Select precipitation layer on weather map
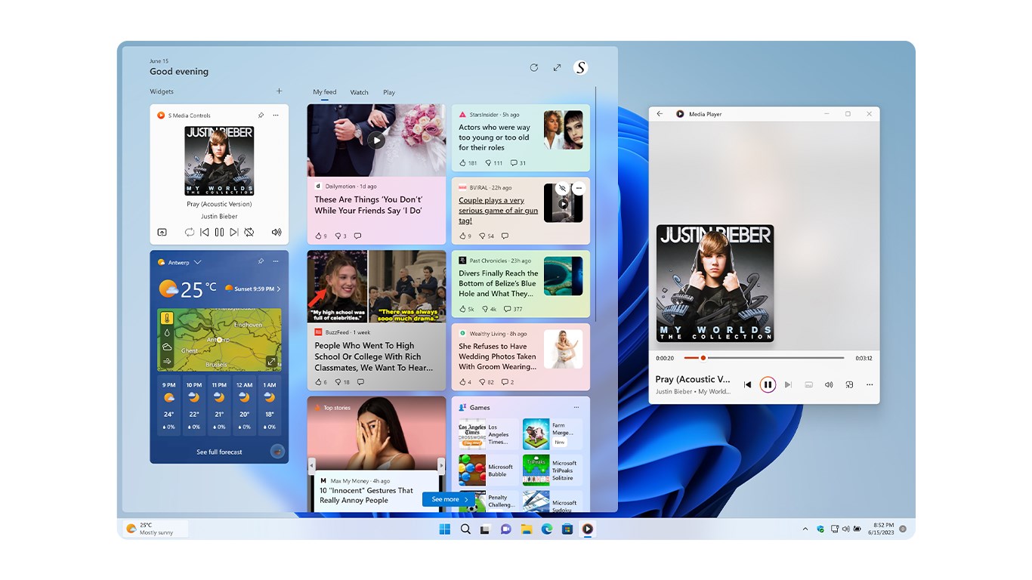The width and height of the screenshot is (1032, 580). [x=167, y=332]
